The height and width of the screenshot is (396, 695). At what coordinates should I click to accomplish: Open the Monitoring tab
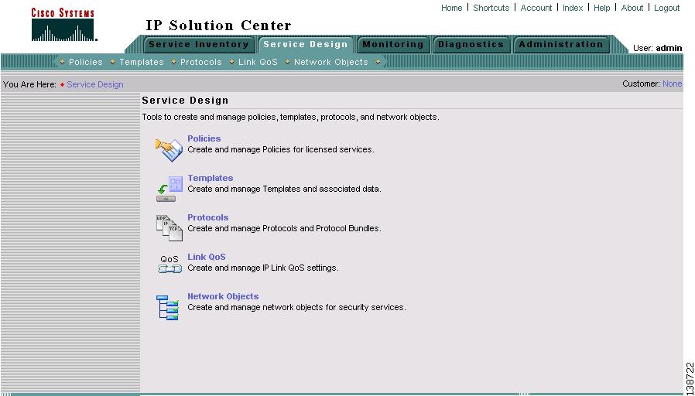393,44
